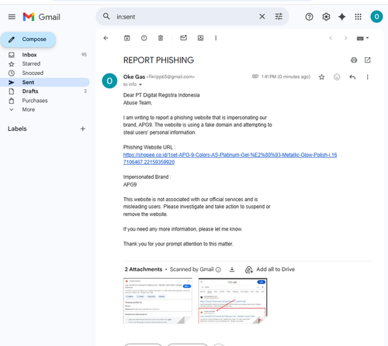Clear the search with the X icon
Screen dimensions: 388x346
(x=262, y=16)
